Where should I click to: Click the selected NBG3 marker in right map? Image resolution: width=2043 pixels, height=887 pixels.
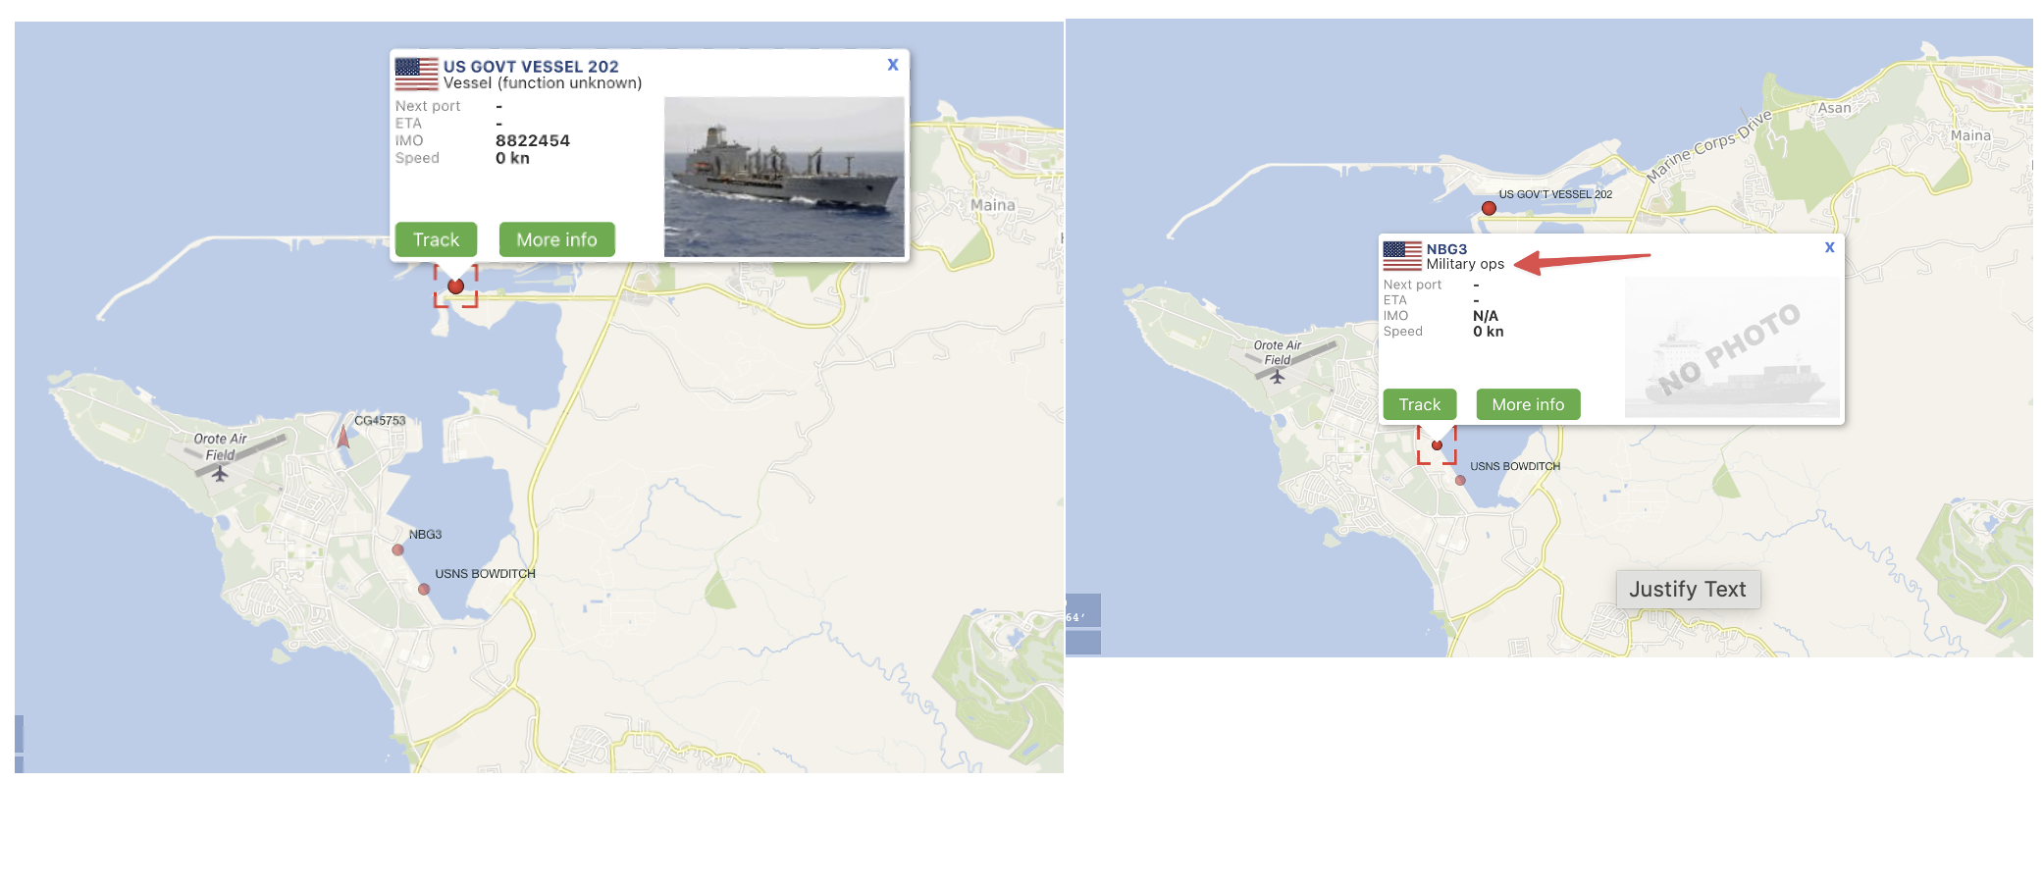[1437, 445]
